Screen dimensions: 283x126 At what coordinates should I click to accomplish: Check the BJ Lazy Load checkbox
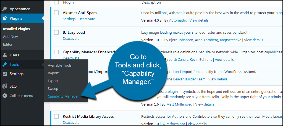tap(56, 32)
